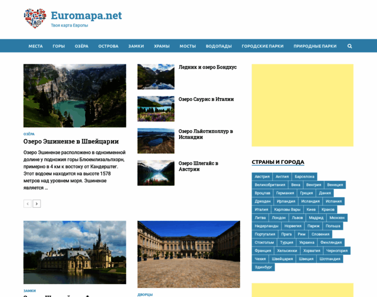This screenshot has height=297, width=377.
Task: Click the Euromapa.net site title
Action: click(x=86, y=16)
